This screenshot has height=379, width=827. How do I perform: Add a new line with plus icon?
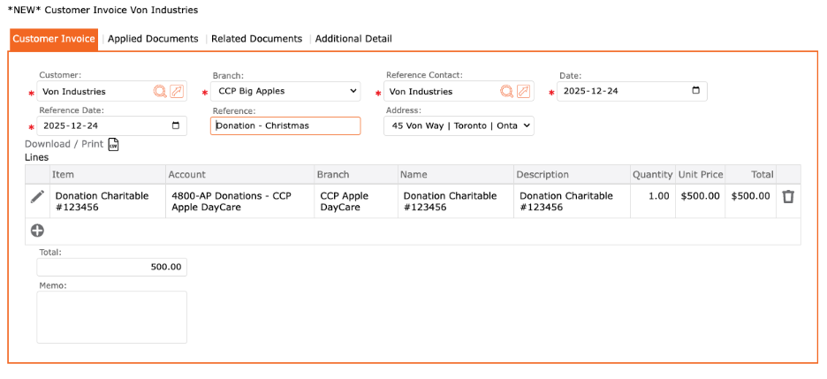tap(37, 231)
